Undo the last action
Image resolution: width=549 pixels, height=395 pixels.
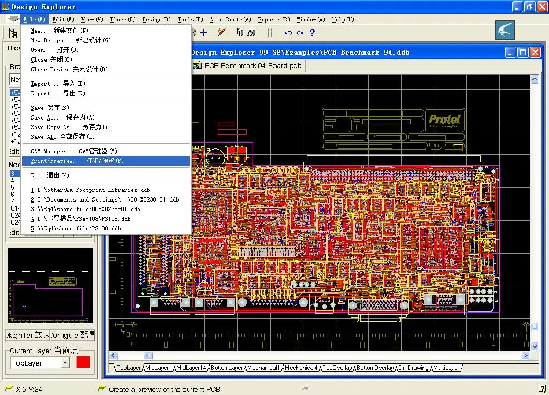tap(288, 33)
